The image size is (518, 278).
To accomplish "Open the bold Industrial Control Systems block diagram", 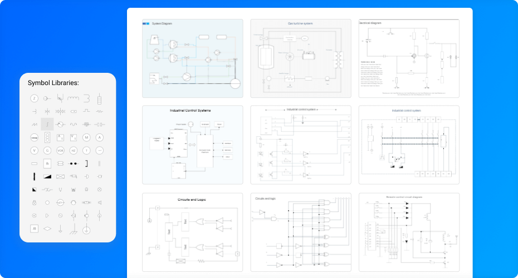I will (x=193, y=145).
